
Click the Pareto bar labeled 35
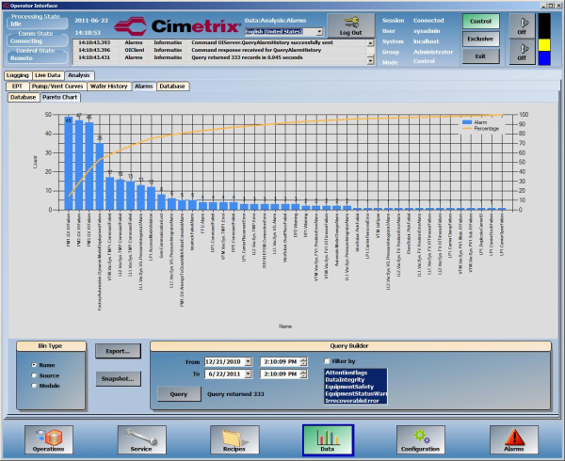tap(100, 176)
